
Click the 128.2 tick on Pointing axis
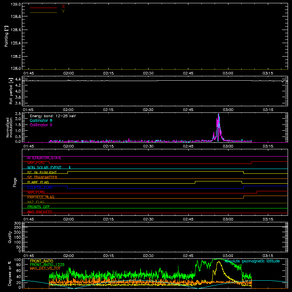16,57
